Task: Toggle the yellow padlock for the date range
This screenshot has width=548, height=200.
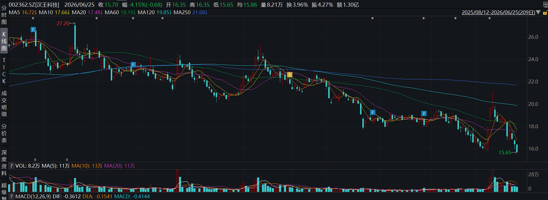Action: point(545,12)
